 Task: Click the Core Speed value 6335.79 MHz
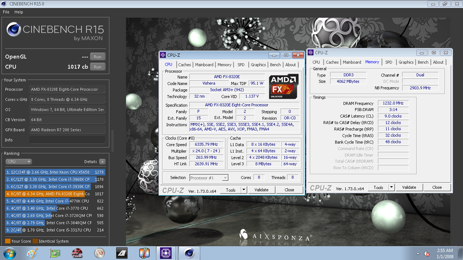pos(206,144)
